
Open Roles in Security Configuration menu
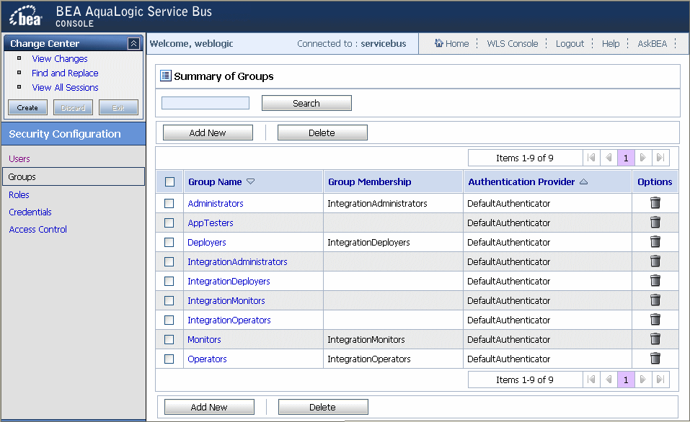tap(19, 194)
